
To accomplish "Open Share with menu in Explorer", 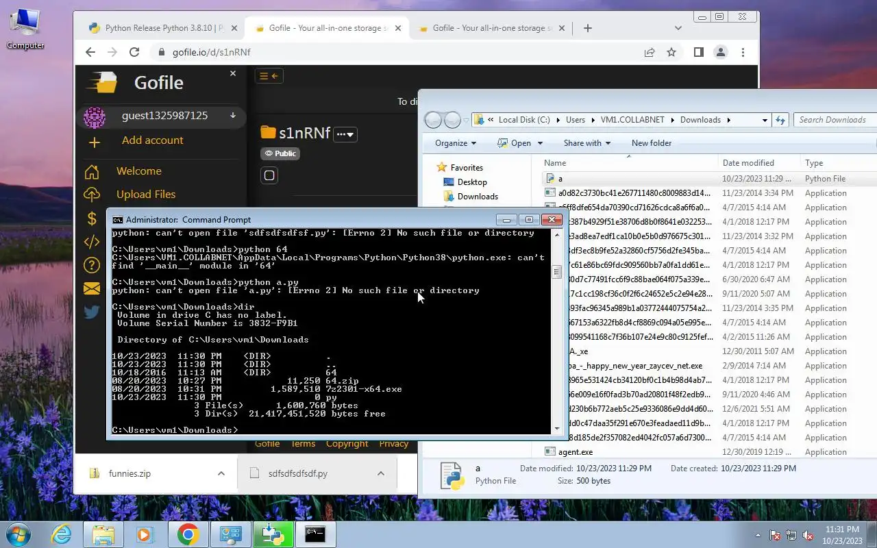I will (x=586, y=143).
